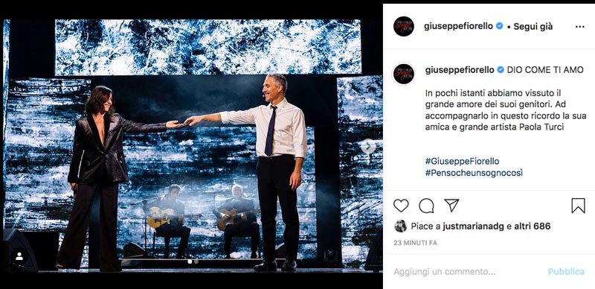
Task: Save the post with the bookmark icon
Action: [x=578, y=206]
